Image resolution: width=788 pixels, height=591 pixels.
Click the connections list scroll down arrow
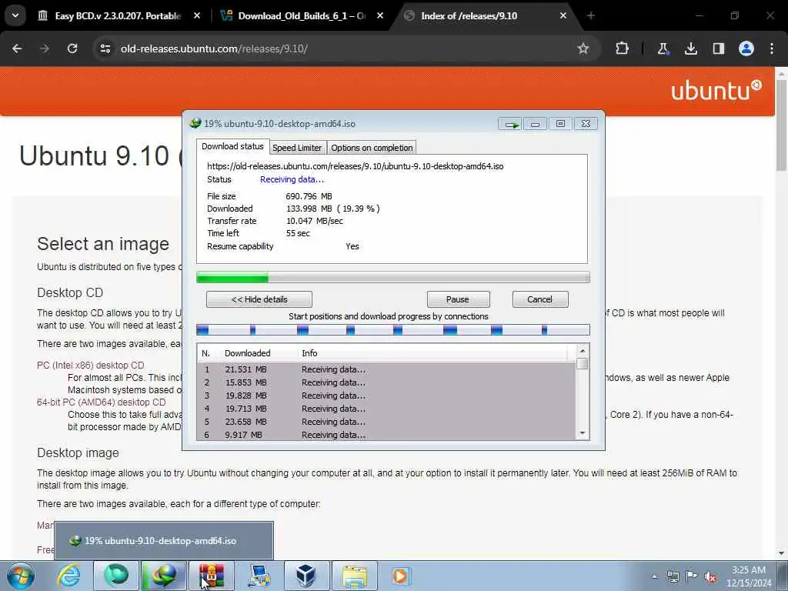[x=583, y=433]
